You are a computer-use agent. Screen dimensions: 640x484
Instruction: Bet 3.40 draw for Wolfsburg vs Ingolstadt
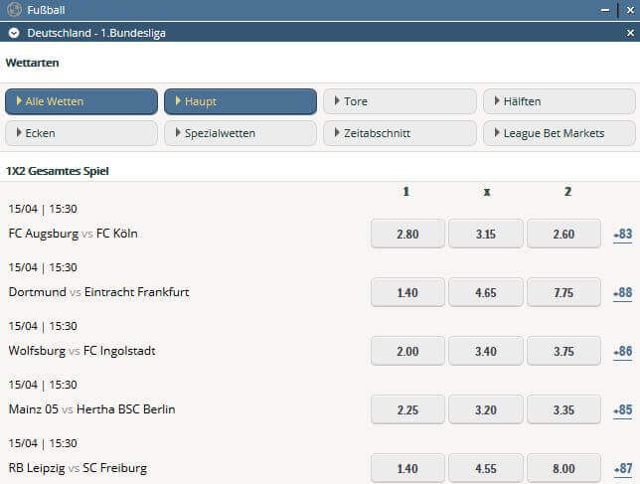pos(486,351)
